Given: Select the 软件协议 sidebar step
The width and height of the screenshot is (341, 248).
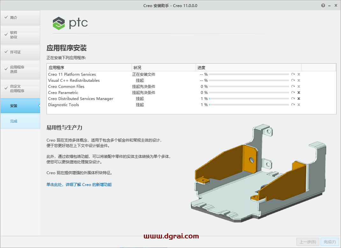Looking at the screenshot, I should [20, 35].
